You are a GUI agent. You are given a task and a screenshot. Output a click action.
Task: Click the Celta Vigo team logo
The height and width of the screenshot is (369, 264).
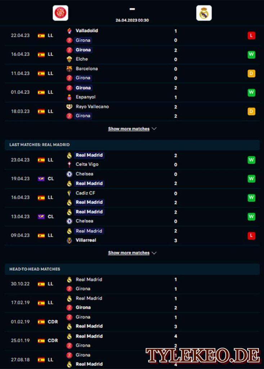click(69, 164)
